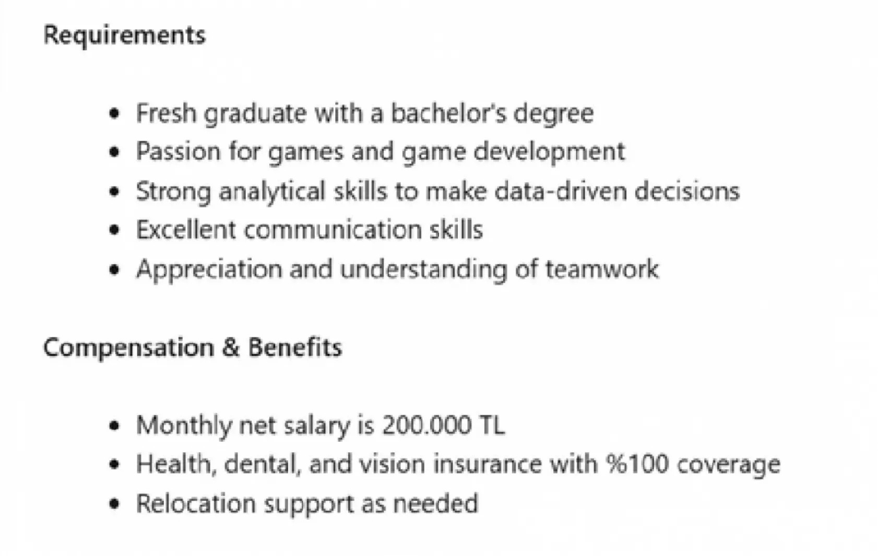Viewport: 878px width, 556px height.
Task: Click the "Relocation support as needed" text
Action: pyautogui.click(x=307, y=503)
